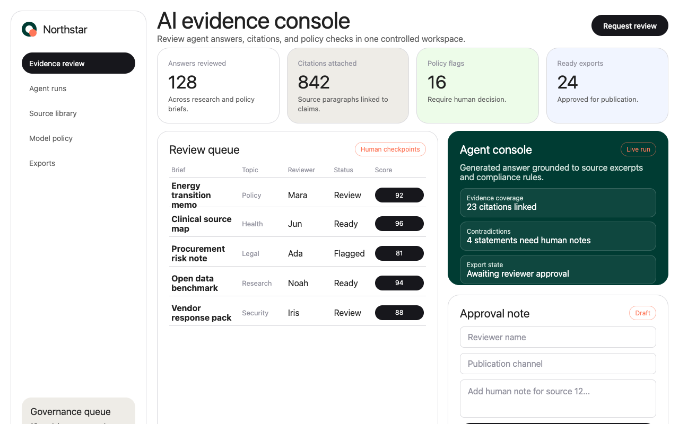Screen dimensions: 679x424
Task: Click the Vendor response pack brief
Action: click(x=202, y=313)
